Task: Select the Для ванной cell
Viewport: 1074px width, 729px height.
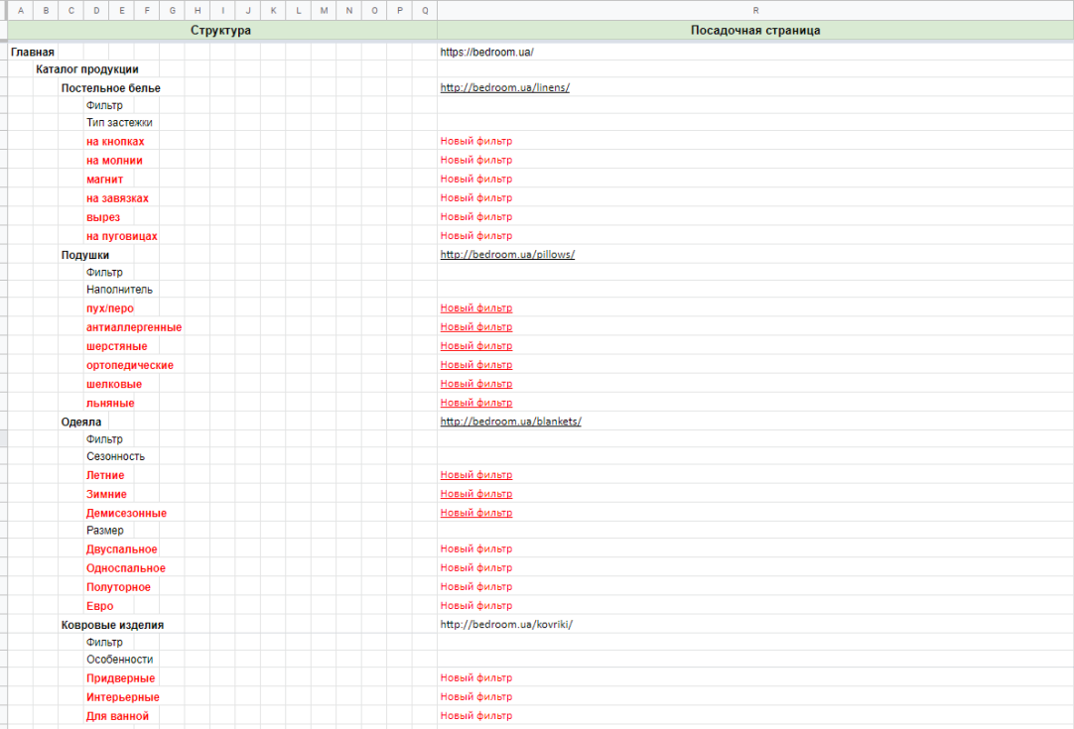Action: point(117,717)
